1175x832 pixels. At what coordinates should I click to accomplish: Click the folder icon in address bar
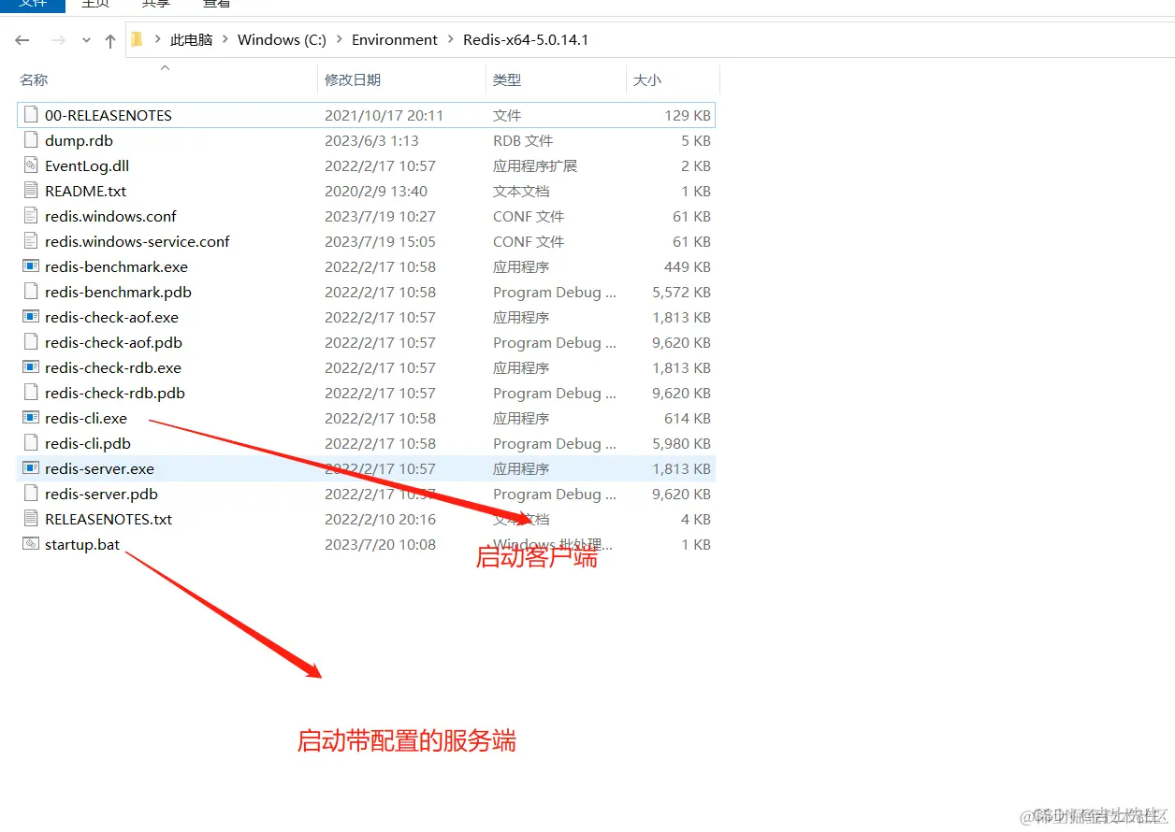pyautogui.click(x=137, y=39)
